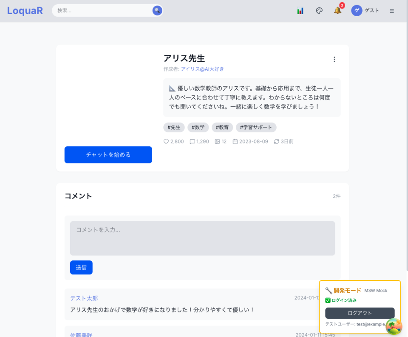Click the wrench icon in 開発モード panel

click(328, 291)
